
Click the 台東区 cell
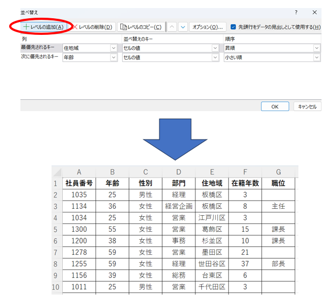212,275
